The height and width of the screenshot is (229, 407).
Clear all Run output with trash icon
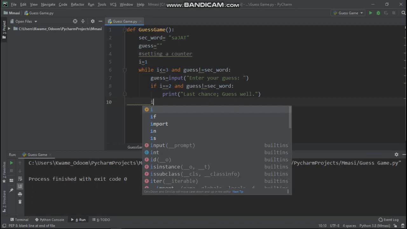20,202
